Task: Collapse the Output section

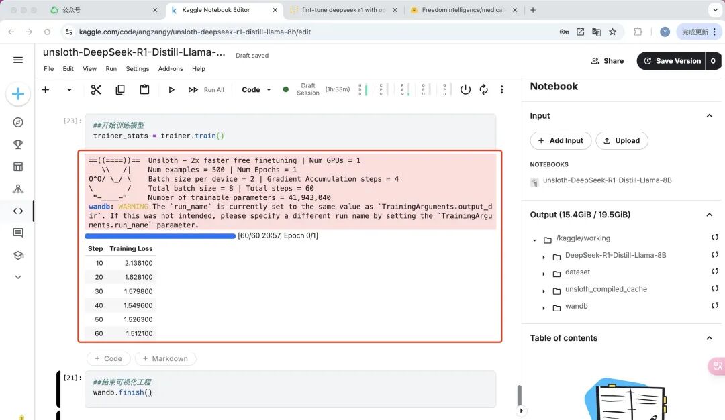Action: pos(710,215)
